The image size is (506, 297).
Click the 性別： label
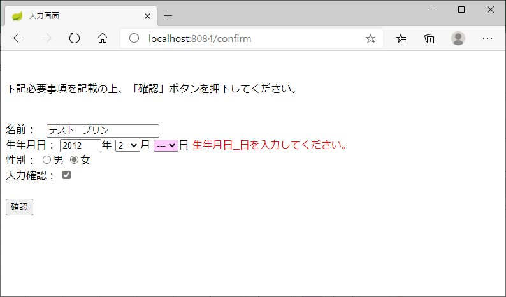tap(21, 160)
